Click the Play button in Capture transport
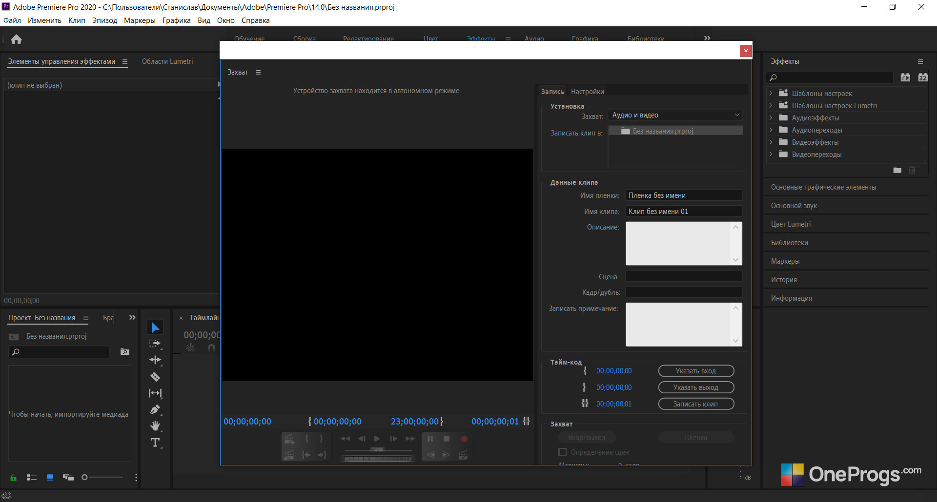Viewport: 937px width, 502px height. pos(377,439)
